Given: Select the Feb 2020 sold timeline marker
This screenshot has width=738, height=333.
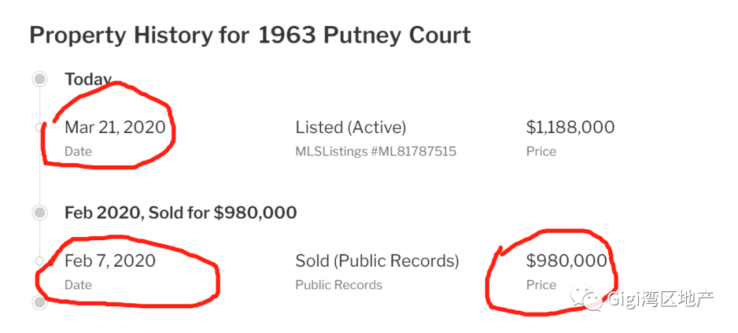Looking at the screenshot, I should pos(40,213).
